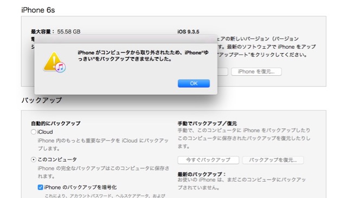Screen dimensions: 347x198
Task: Click the 最新のバックアップ: label
Action: (202, 174)
